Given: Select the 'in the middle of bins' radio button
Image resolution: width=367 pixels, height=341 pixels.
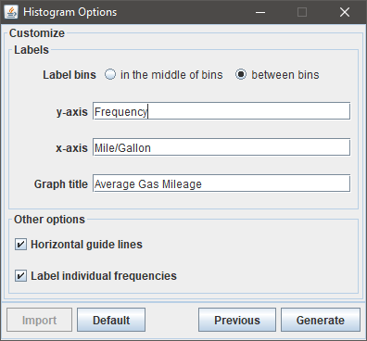Looking at the screenshot, I should point(110,75).
